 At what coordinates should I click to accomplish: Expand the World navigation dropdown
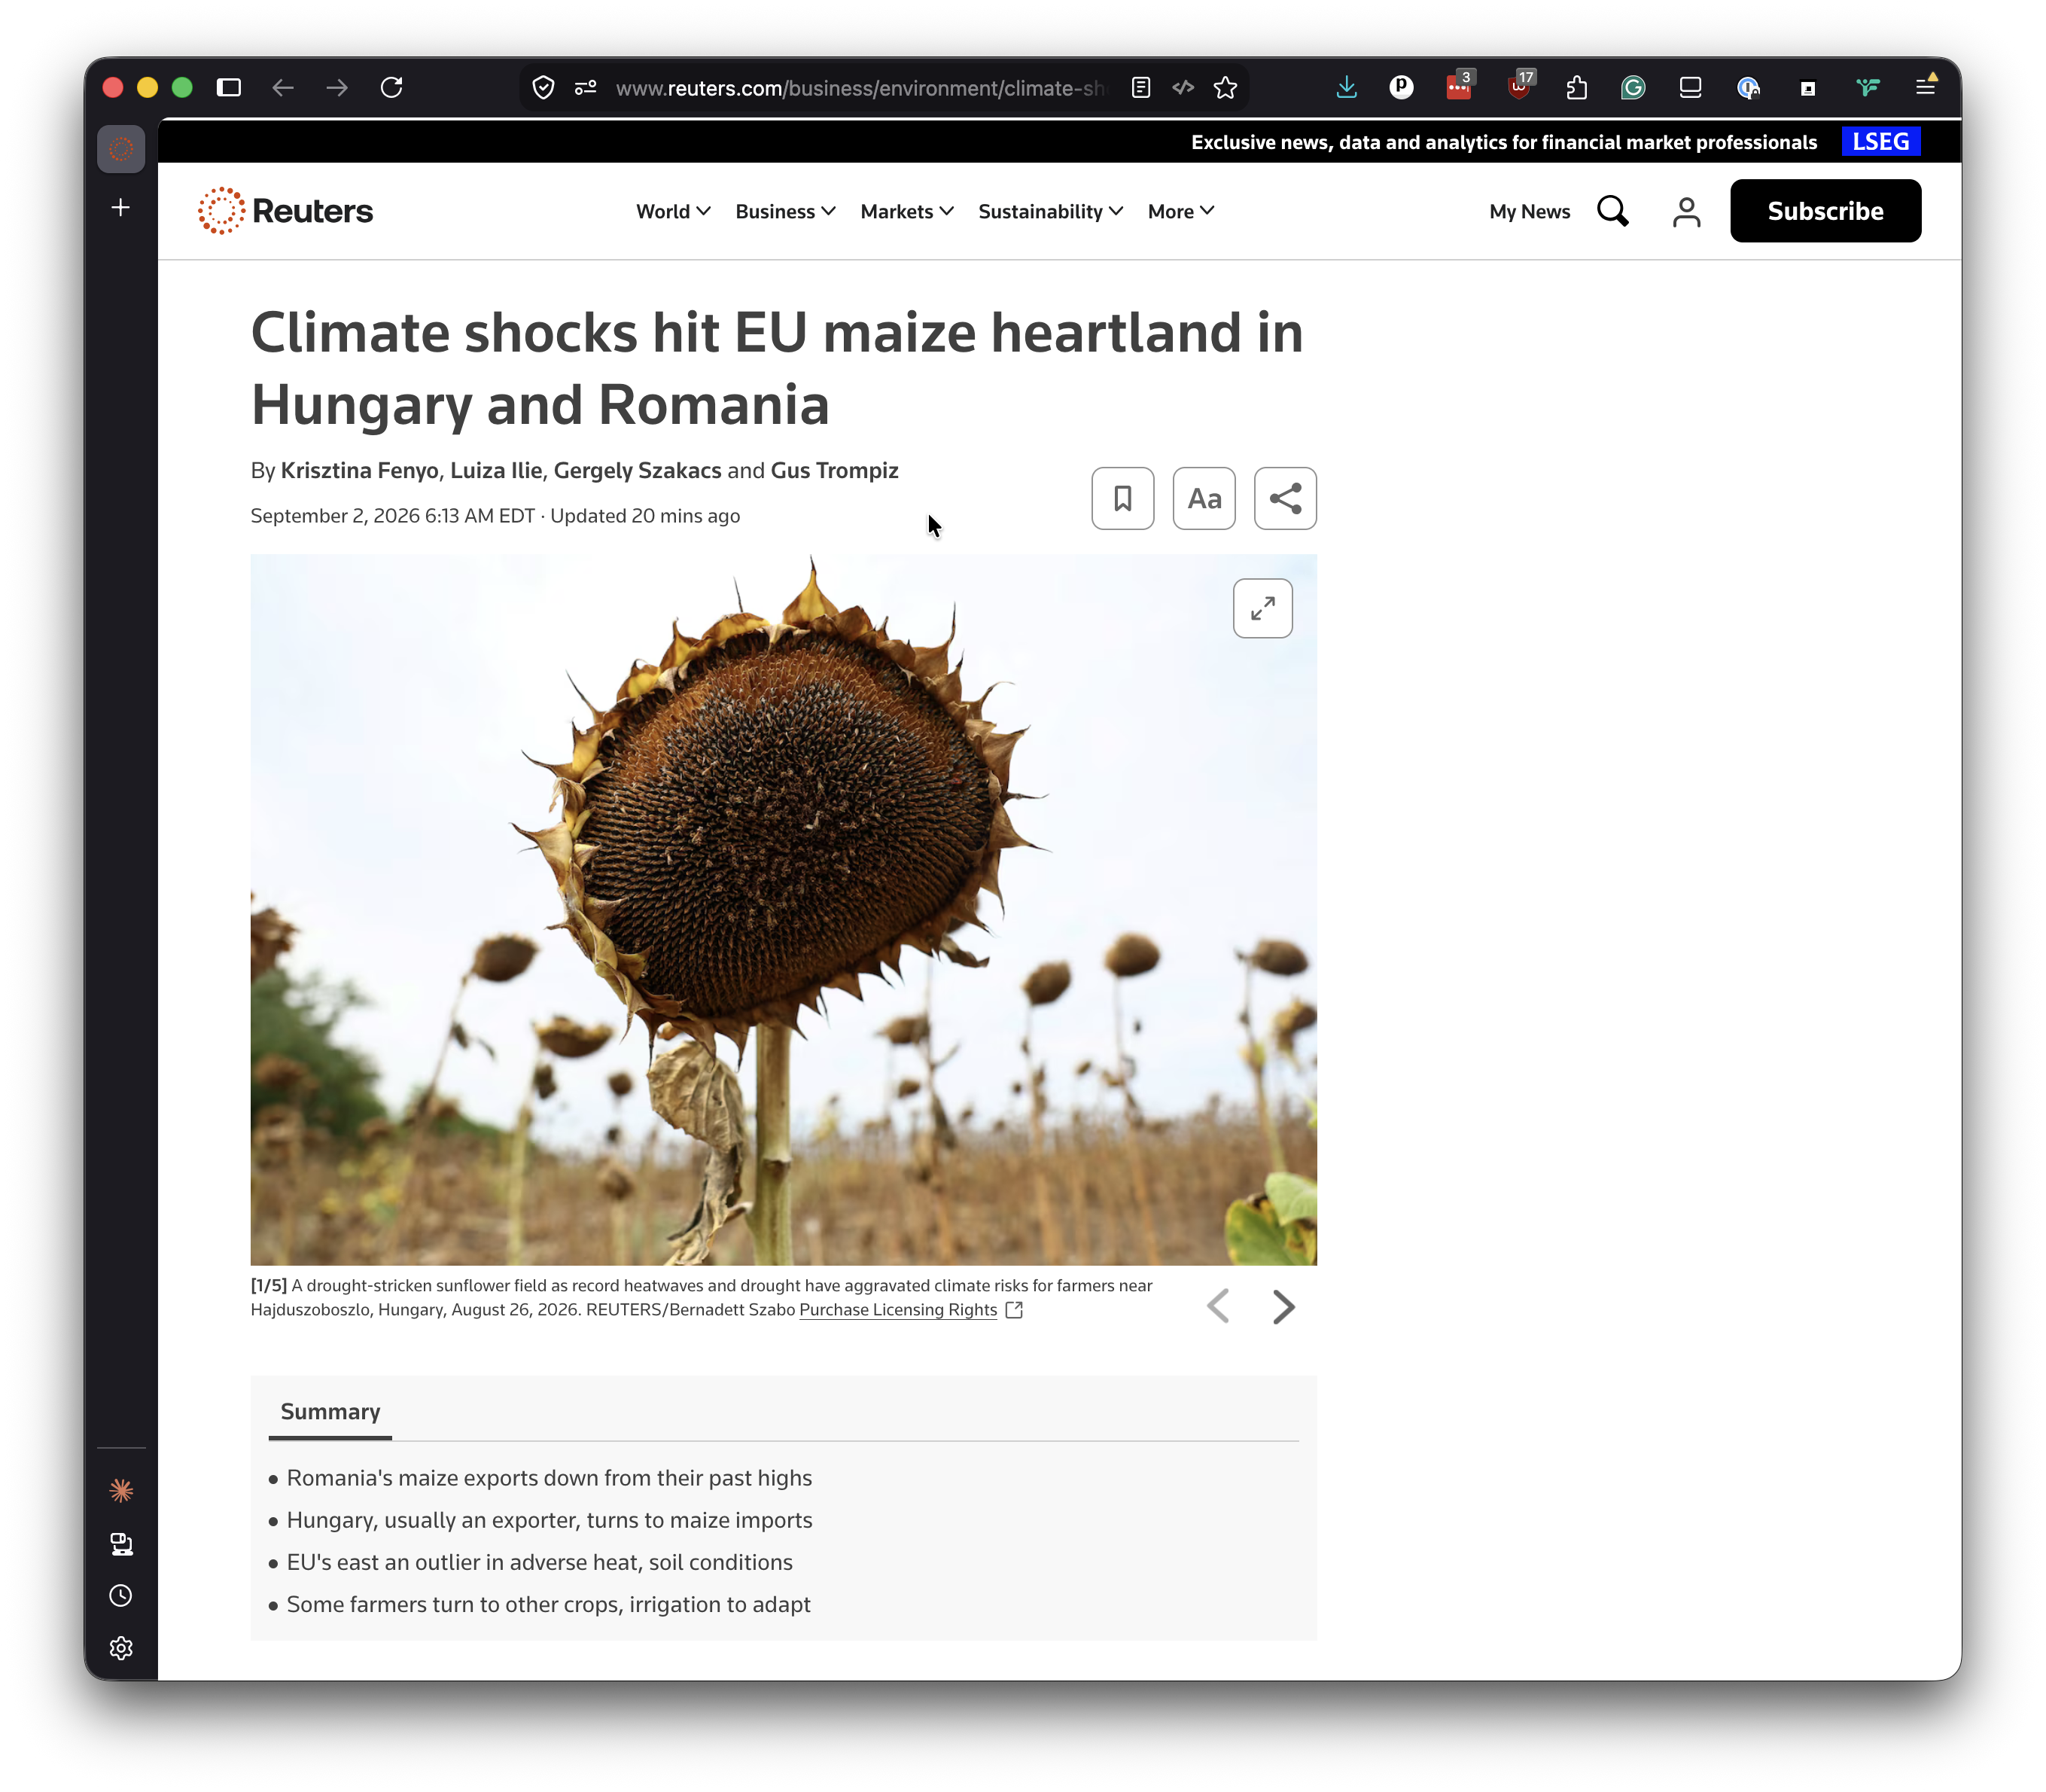pyautogui.click(x=673, y=211)
